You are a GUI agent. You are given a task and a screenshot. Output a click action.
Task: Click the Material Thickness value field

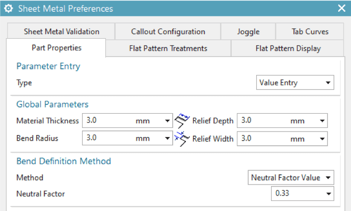(107, 121)
